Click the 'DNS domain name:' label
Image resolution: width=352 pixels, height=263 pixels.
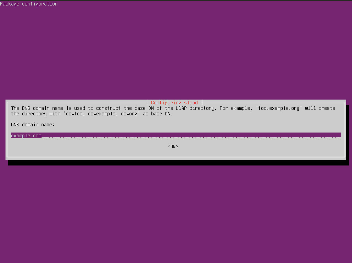point(33,125)
